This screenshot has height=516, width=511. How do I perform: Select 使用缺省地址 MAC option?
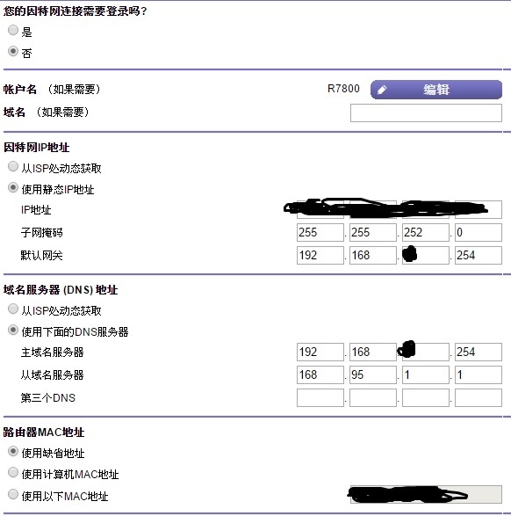click(x=13, y=451)
